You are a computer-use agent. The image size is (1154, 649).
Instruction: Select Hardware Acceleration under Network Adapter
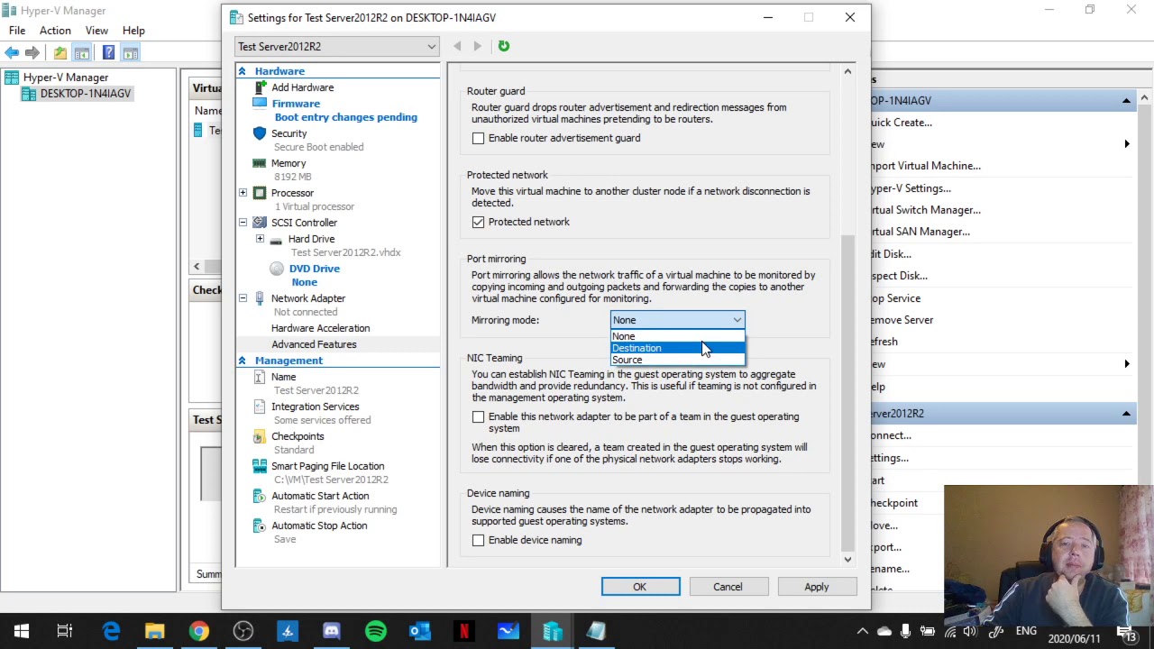[320, 328]
